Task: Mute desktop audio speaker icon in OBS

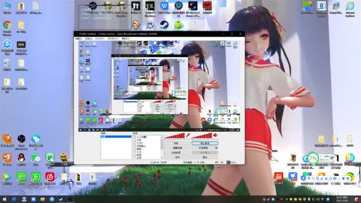Action: click(x=216, y=135)
